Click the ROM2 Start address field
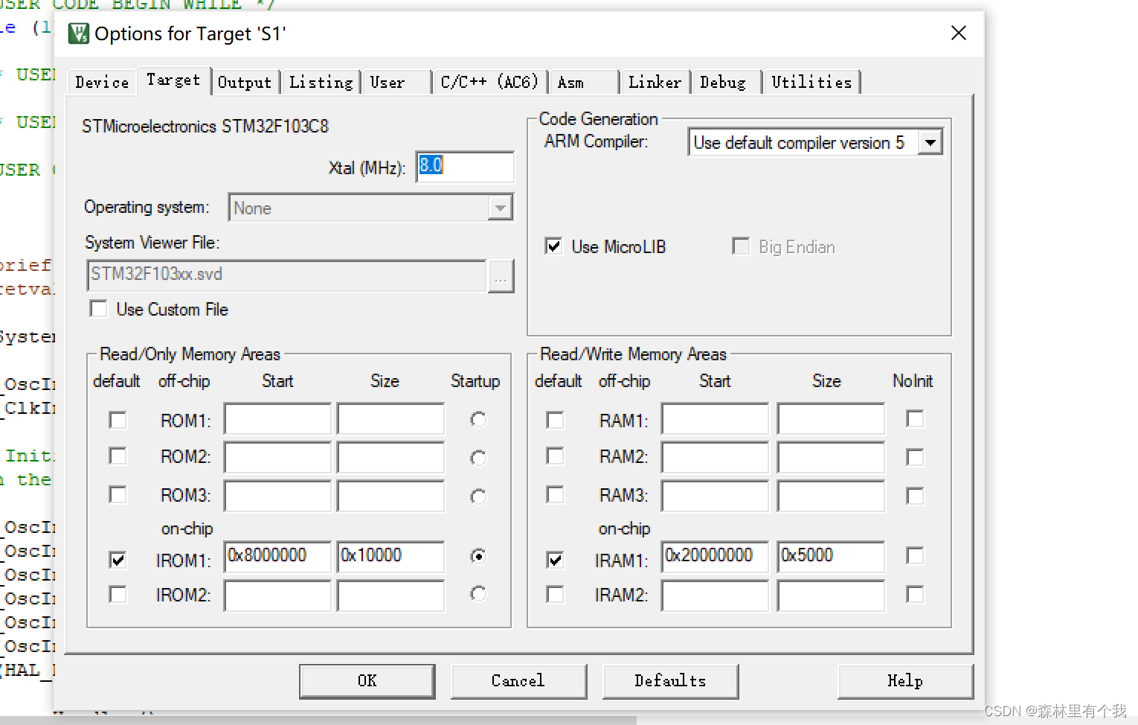This screenshot has width=1138, height=725. pyautogui.click(x=277, y=457)
